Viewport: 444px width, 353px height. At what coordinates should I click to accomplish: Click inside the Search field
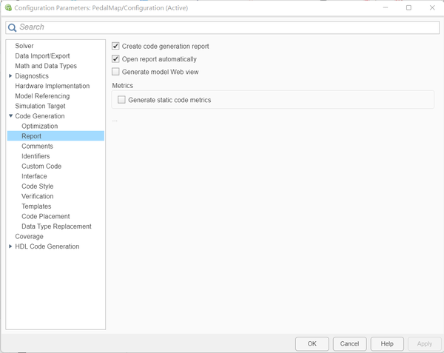click(222, 27)
